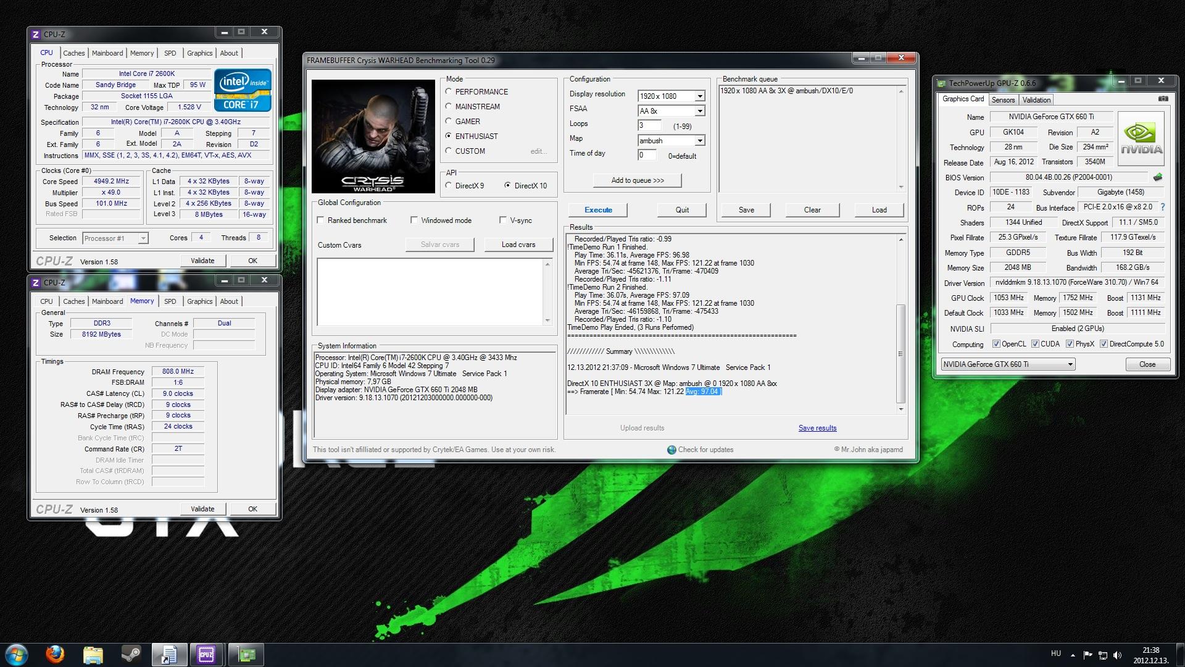1185x667 pixels.
Task: Open Steam from the taskbar
Action: tap(131, 655)
